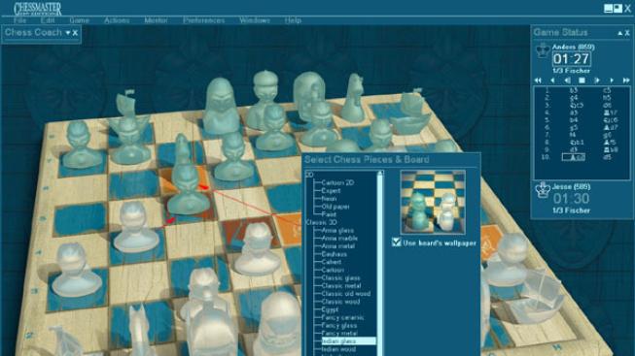
Task: Select the Indian wood piece set
Action: 338,349
